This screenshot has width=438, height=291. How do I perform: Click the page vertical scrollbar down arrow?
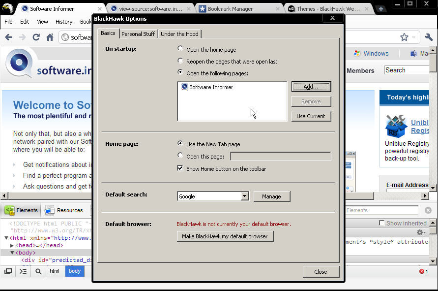(x=433, y=188)
